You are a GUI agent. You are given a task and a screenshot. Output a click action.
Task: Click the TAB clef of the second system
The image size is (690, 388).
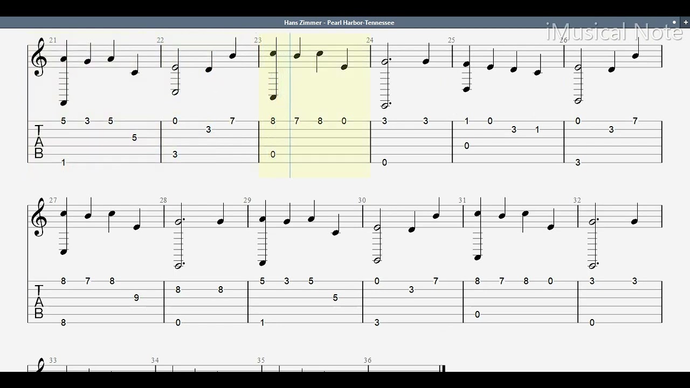pyautogui.click(x=39, y=302)
